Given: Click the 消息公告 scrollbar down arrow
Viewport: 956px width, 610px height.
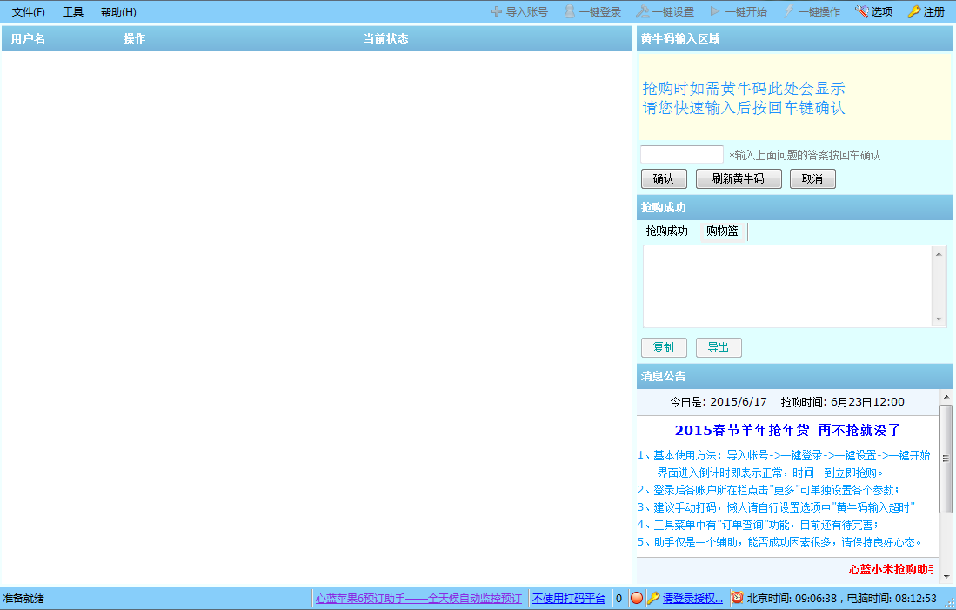Looking at the screenshot, I should tap(946, 576).
